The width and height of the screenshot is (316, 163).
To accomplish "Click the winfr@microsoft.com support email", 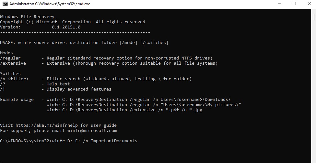I will [92, 131].
